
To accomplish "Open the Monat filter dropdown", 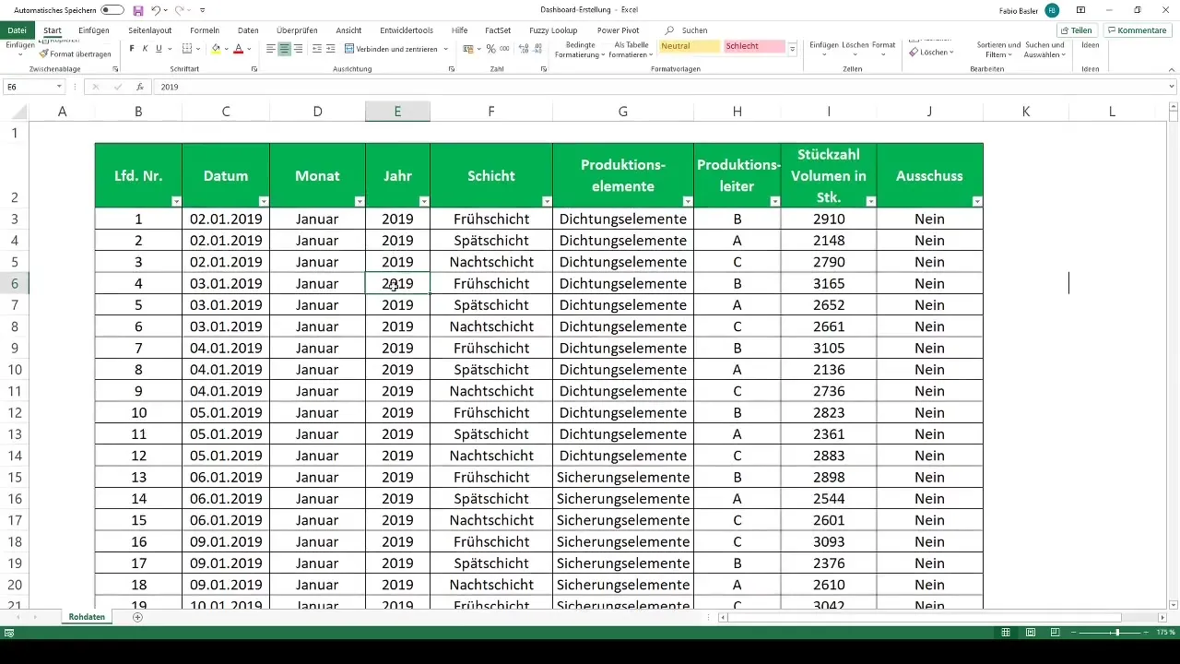I will tap(359, 201).
